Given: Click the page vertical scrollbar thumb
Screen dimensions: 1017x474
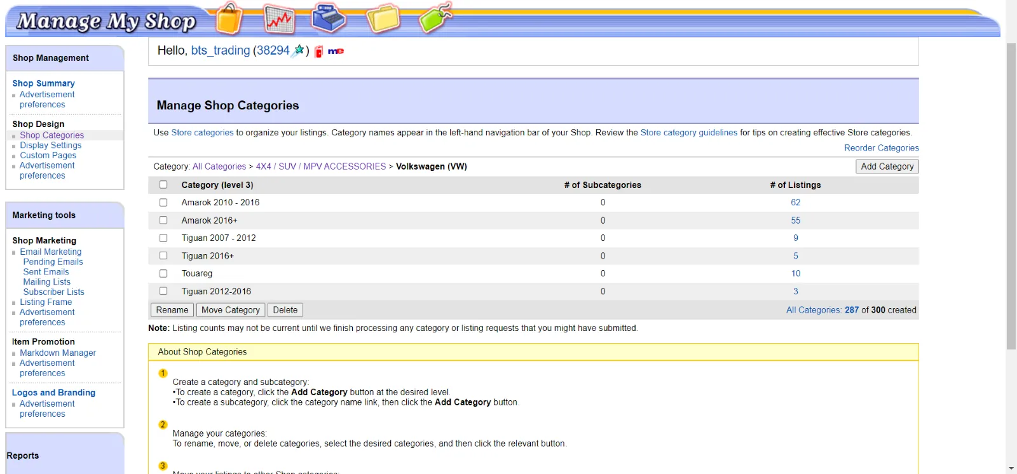Looking at the screenshot, I should [1011, 196].
